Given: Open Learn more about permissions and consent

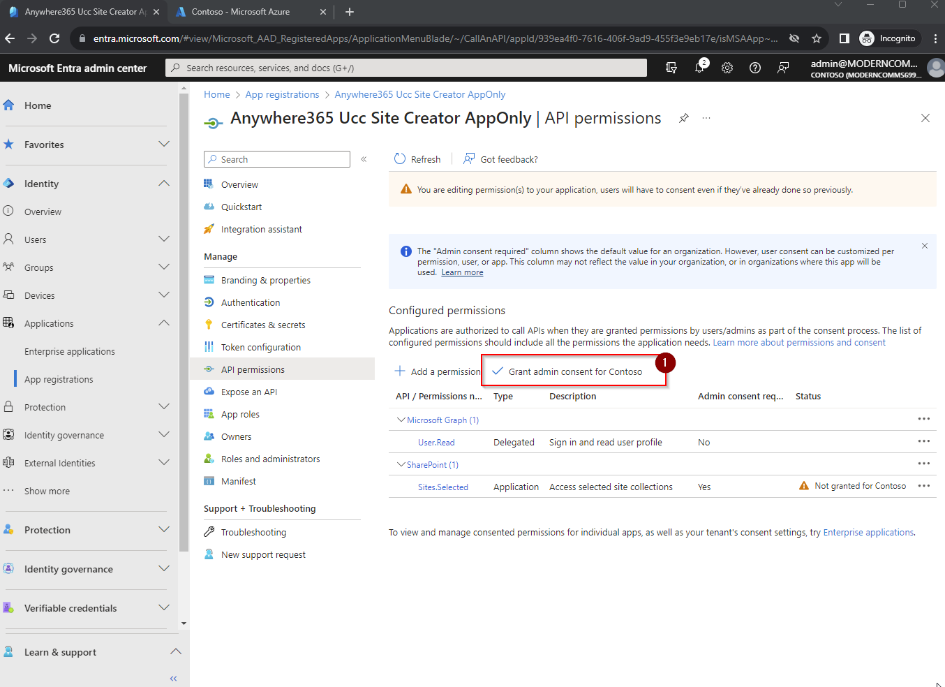Looking at the screenshot, I should pos(799,343).
